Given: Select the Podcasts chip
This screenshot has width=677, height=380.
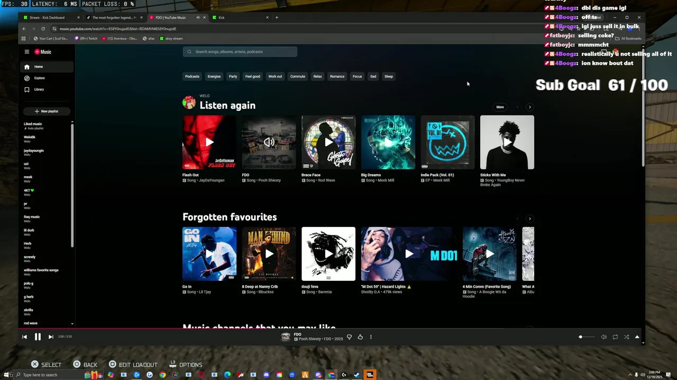Looking at the screenshot, I should pyautogui.click(x=192, y=77).
